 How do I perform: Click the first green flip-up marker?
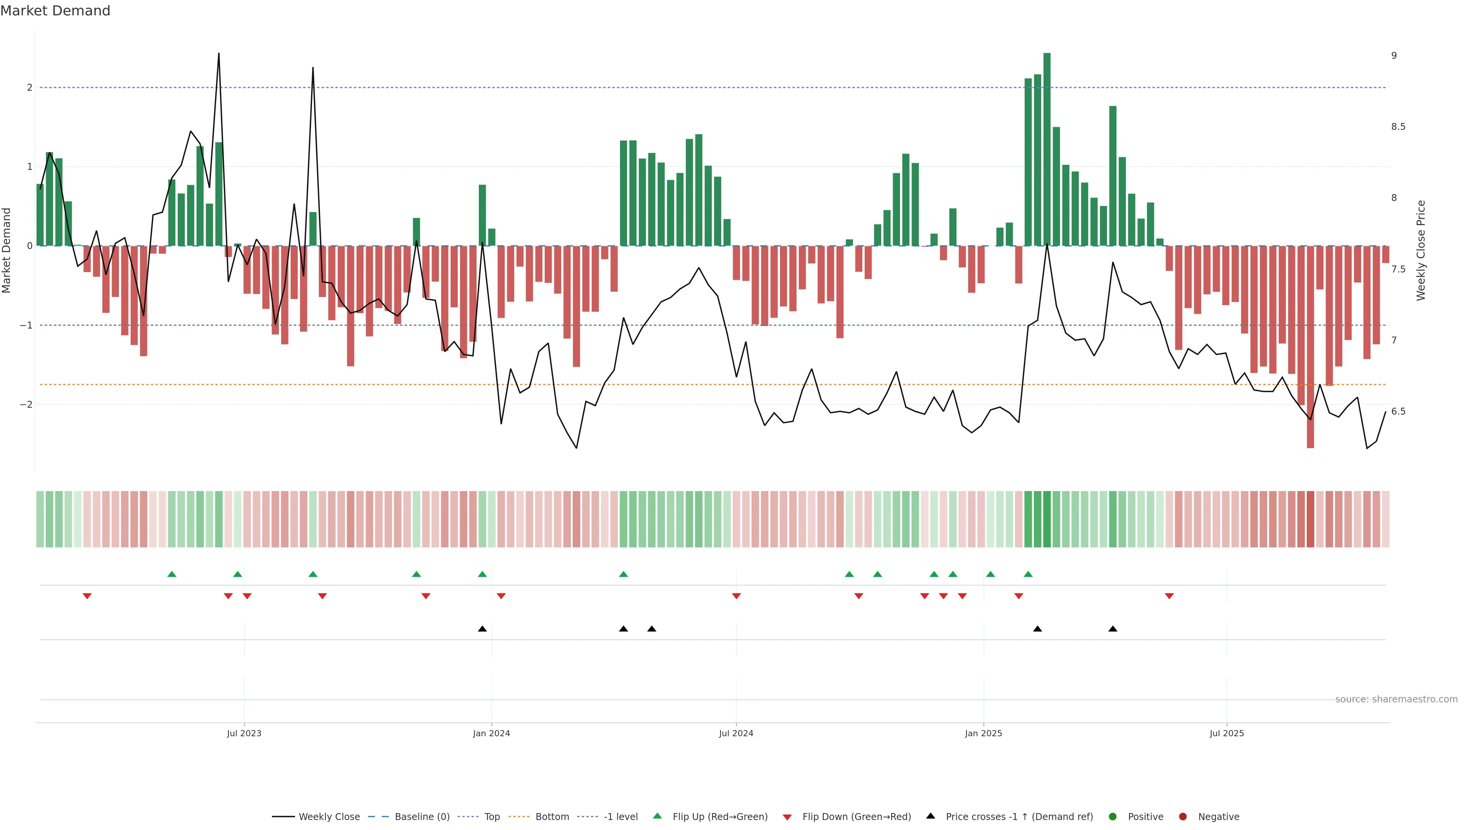click(172, 574)
